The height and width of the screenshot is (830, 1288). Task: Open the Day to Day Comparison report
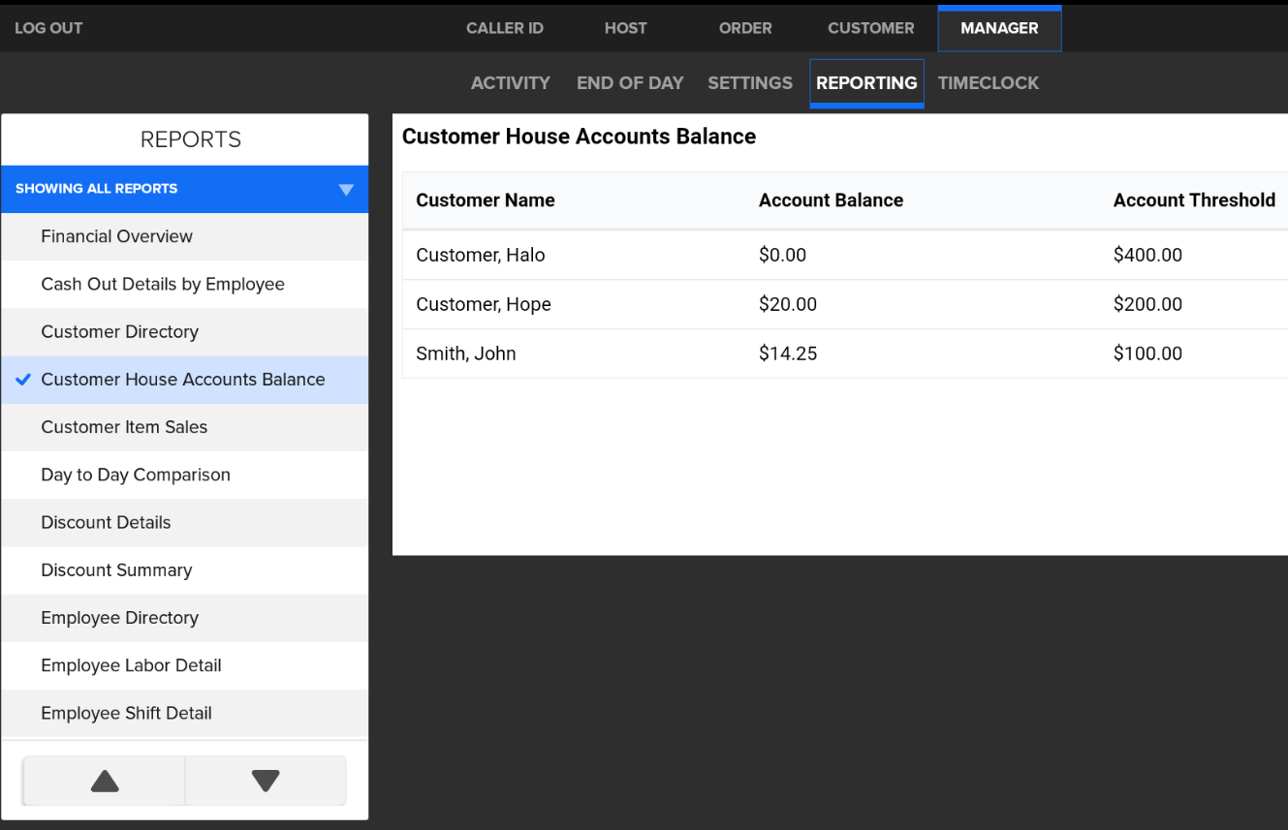tap(136, 475)
